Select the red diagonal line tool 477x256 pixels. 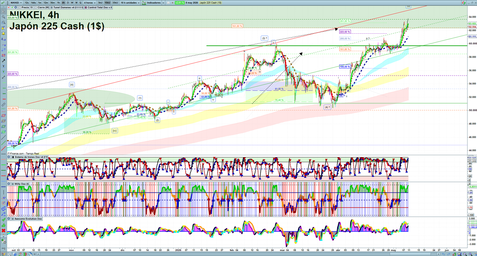pos(3,148)
